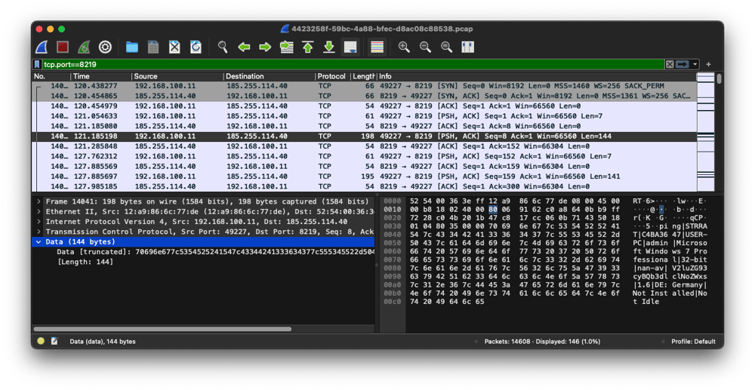Toggle auto-scroll during live capture
The height and width of the screenshot is (390, 755).
point(350,47)
